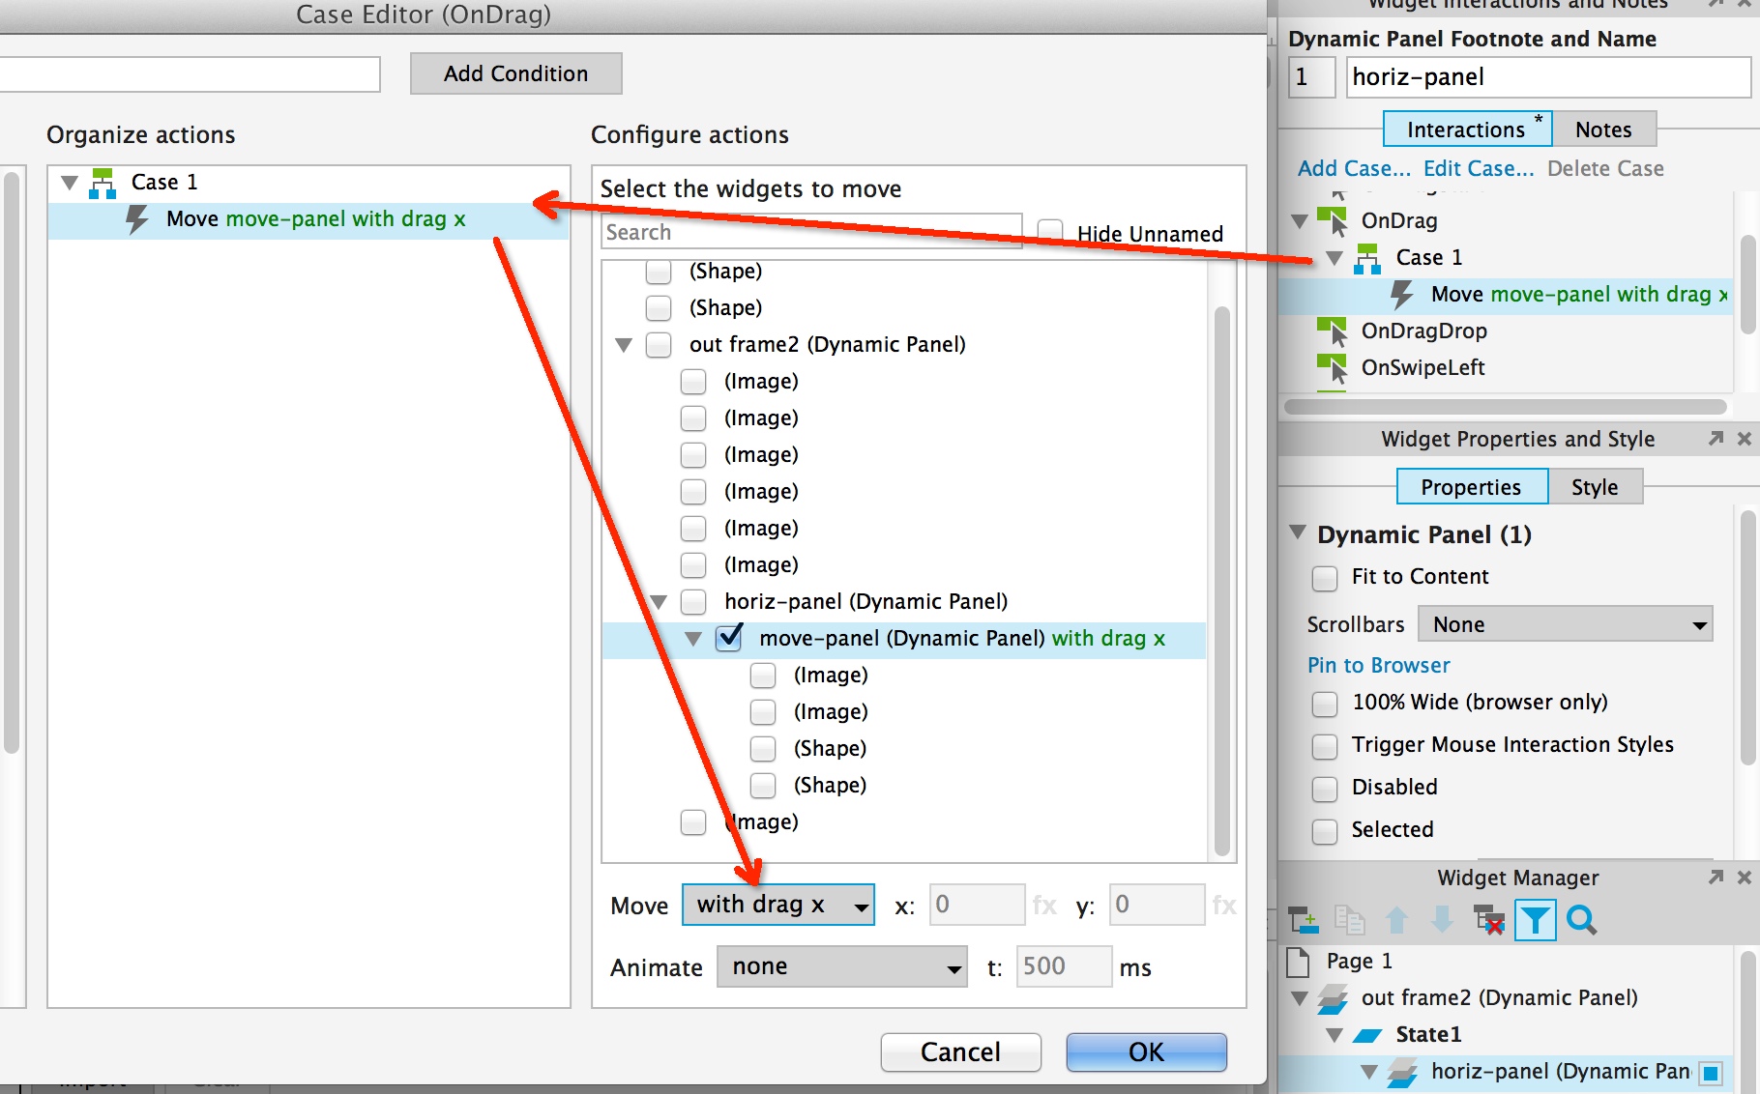Click the Widget Manager filter icon
This screenshot has height=1094, width=1760.
click(1535, 920)
